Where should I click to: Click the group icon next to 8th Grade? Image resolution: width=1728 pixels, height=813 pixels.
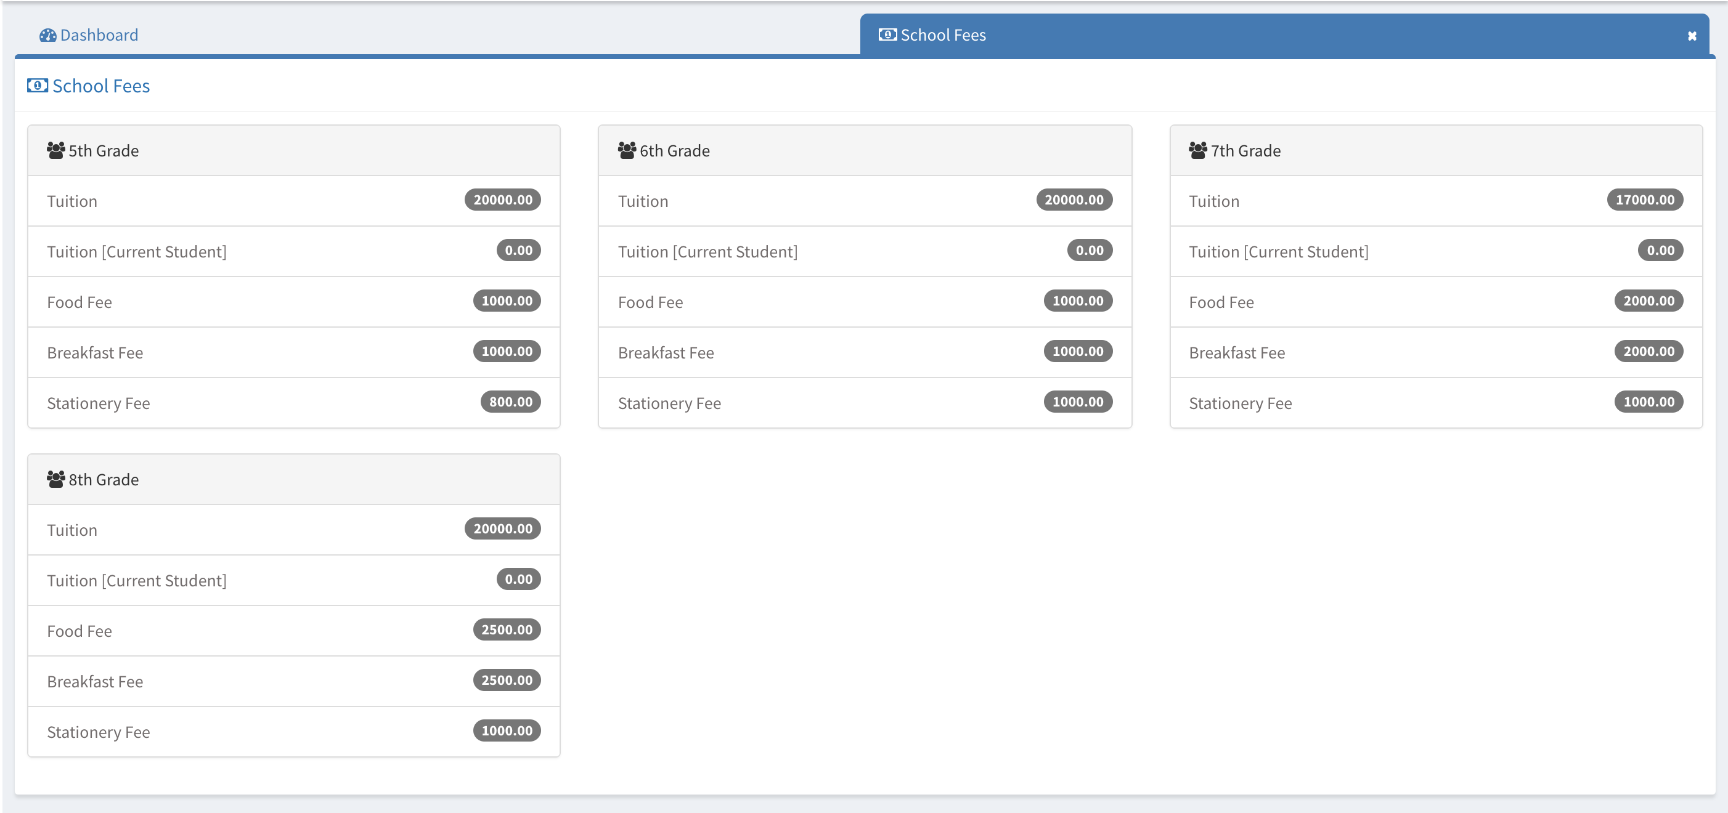55,479
